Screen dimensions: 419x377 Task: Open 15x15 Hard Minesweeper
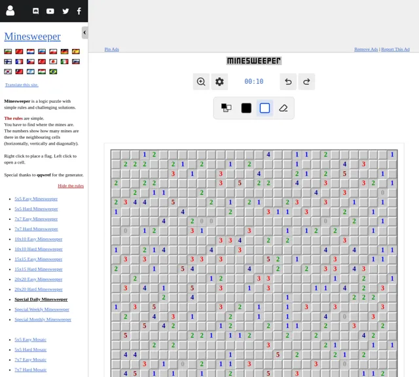coord(39,269)
